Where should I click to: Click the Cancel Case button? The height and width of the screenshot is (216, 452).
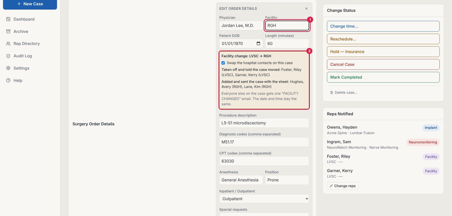click(383, 64)
